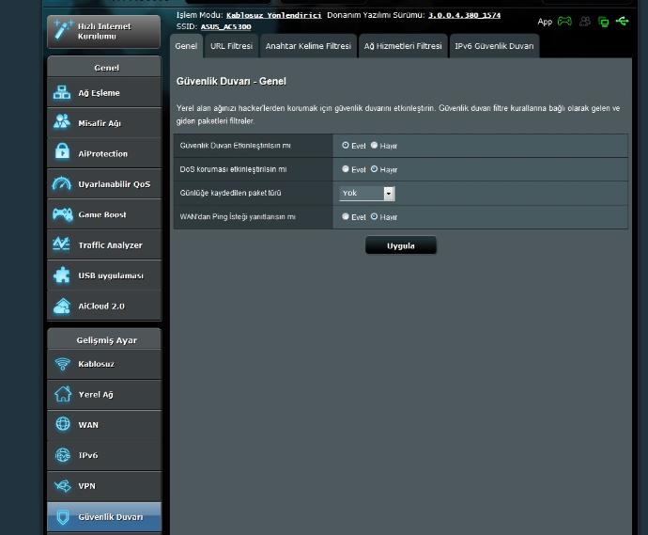This screenshot has width=648, height=535.
Task: Switch to the URL Filtresi tab
Action: 231,46
